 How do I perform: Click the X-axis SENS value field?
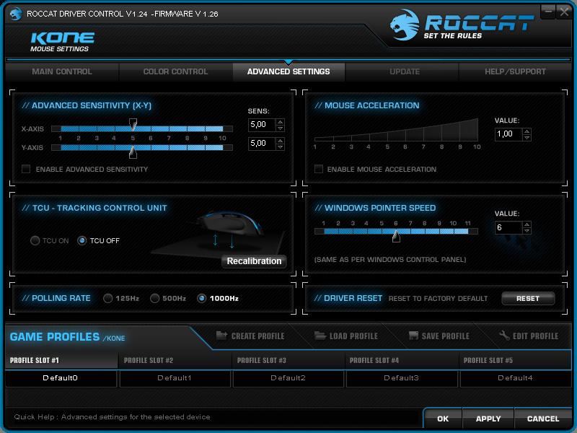[x=262, y=125]
